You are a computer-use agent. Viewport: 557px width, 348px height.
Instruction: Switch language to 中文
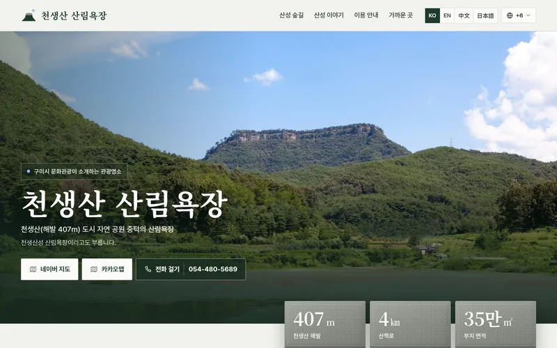coord(464,15)
